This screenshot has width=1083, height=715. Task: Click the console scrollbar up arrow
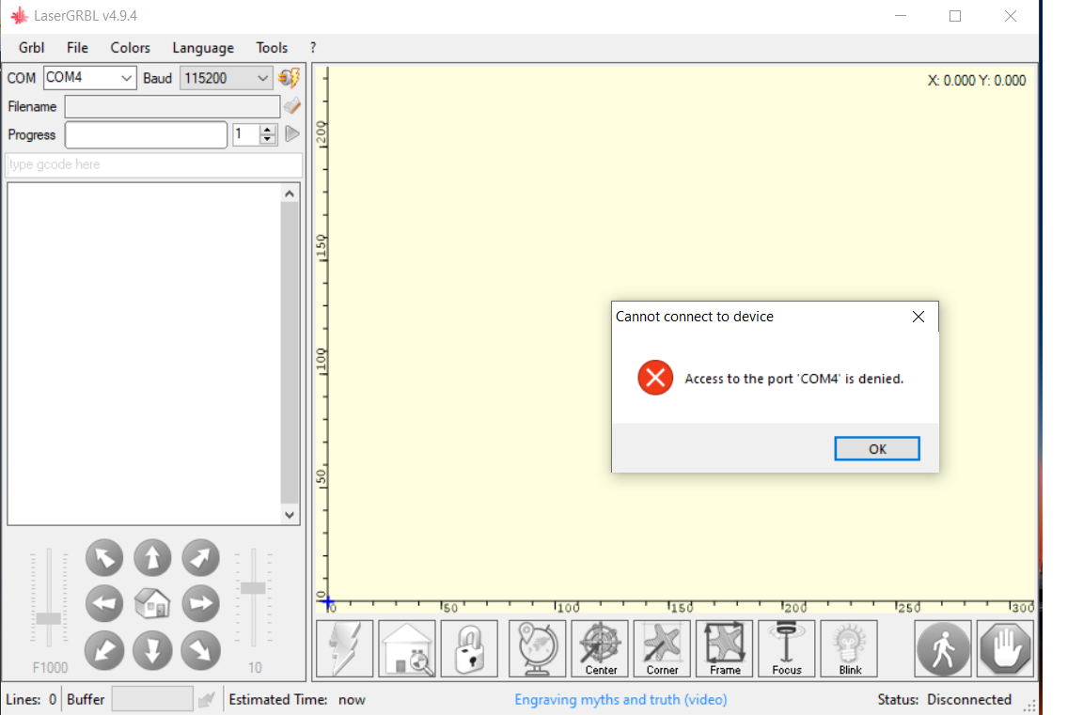click(290, 194)
